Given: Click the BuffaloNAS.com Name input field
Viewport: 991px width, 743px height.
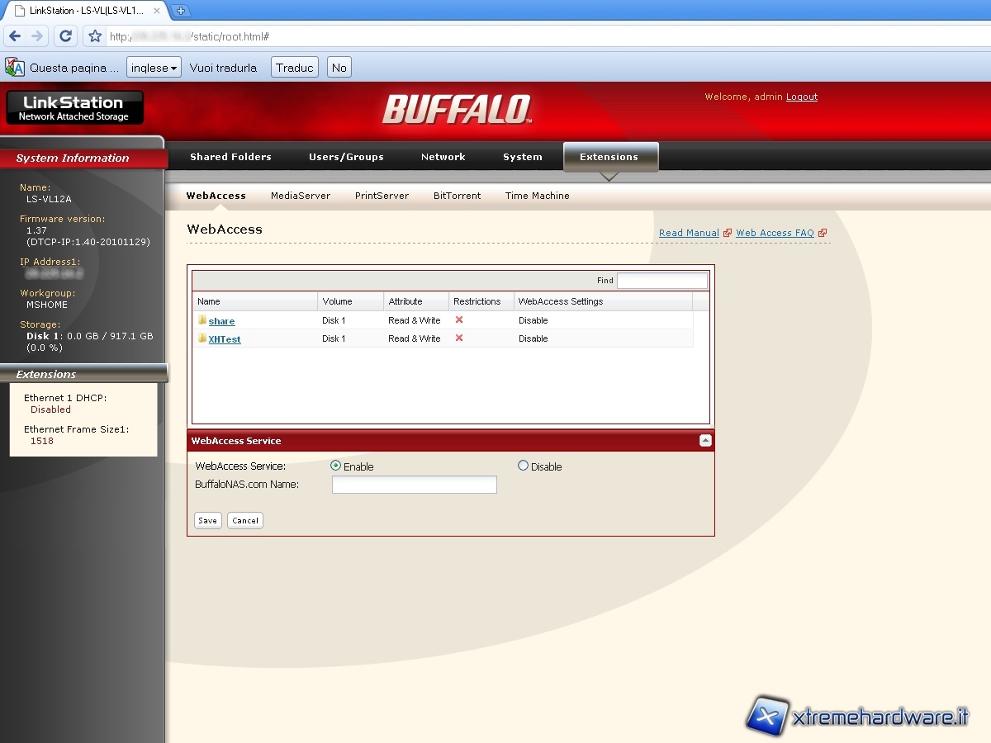Looking at the screenshot, I should click(x=414, y=485).
